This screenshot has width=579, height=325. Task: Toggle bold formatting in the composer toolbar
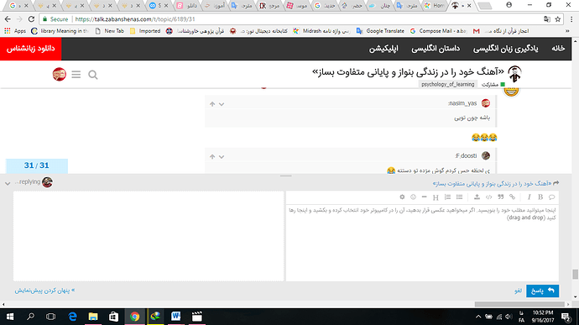pos(540,197)
